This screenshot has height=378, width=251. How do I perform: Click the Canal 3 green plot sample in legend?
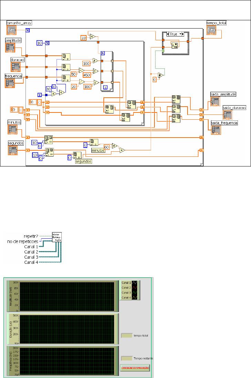(x=134, y=293)
